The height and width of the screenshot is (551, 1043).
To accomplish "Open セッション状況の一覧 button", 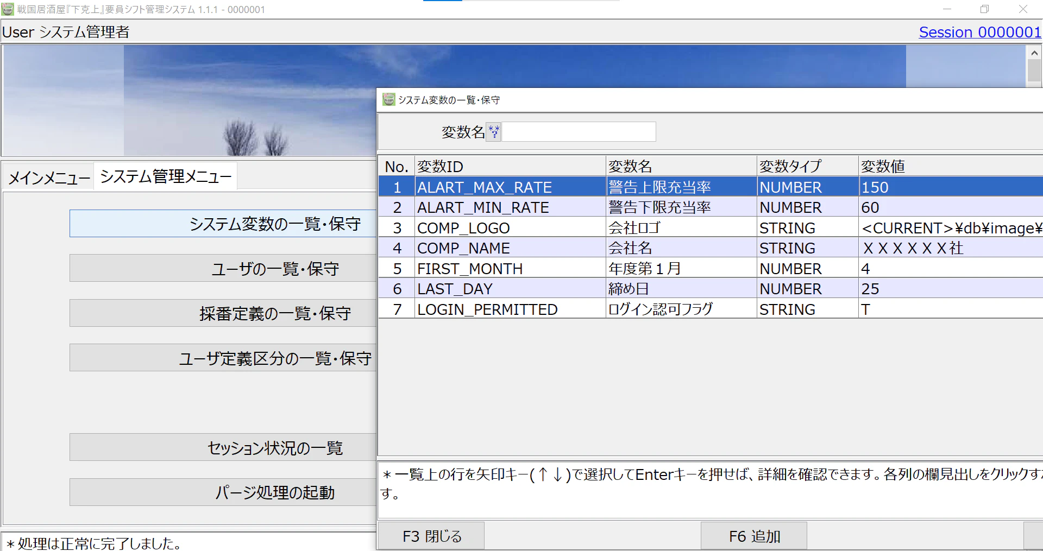I will (223, 447).
